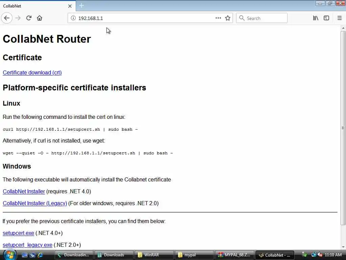The height and width of the screenshot is (260, 346).
Task: Click the search magnifier icon
Action: (242, 18)
